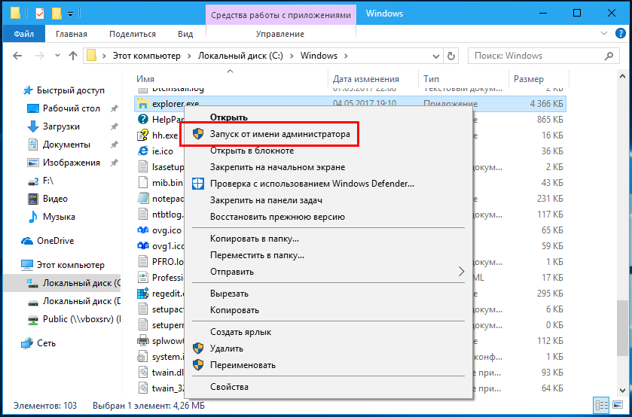This screenshot has height=417, width=632.
Task: Open the Поделиться ribbon tab
Action: coord(133,34)
